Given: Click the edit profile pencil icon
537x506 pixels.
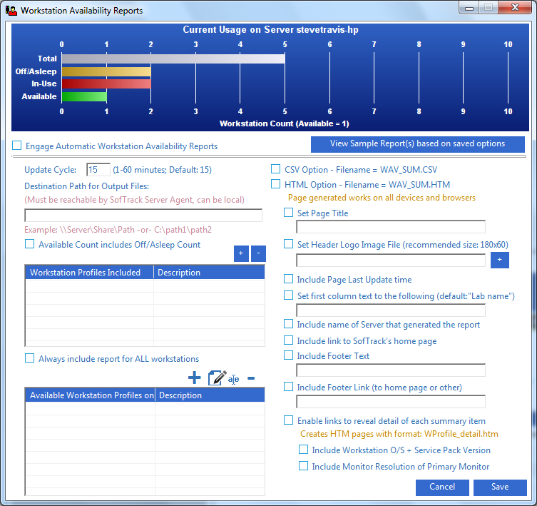Looking at the screenshot, I should point(216,378).
